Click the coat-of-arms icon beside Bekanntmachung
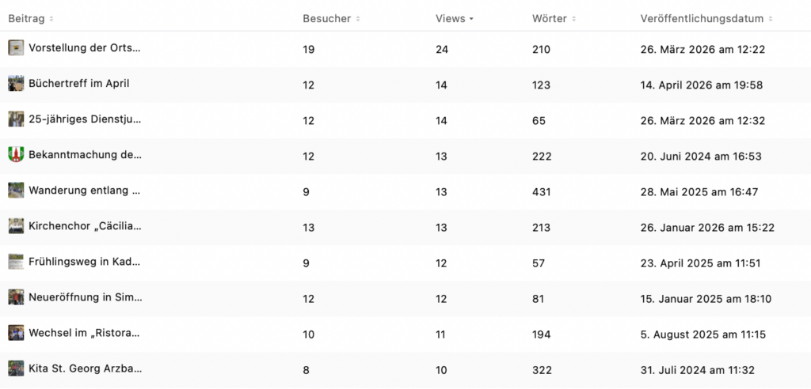 click(x=16, y=155)
